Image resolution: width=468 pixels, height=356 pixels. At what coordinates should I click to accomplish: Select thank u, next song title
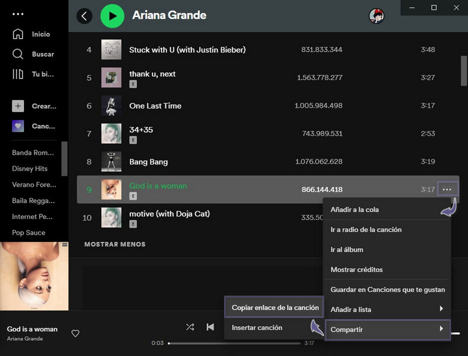click(152, 74)
